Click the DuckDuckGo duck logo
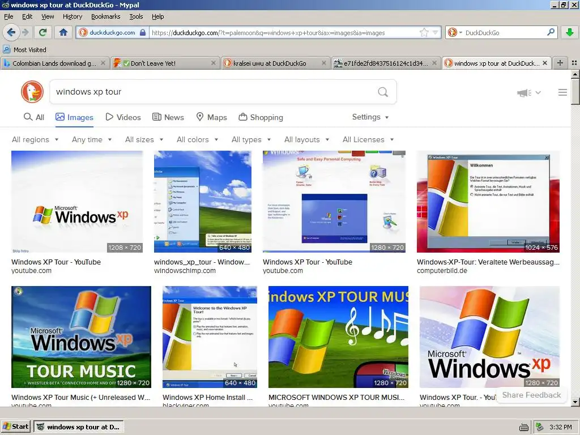Screen dimensions: 580x435 pos(32,92)
